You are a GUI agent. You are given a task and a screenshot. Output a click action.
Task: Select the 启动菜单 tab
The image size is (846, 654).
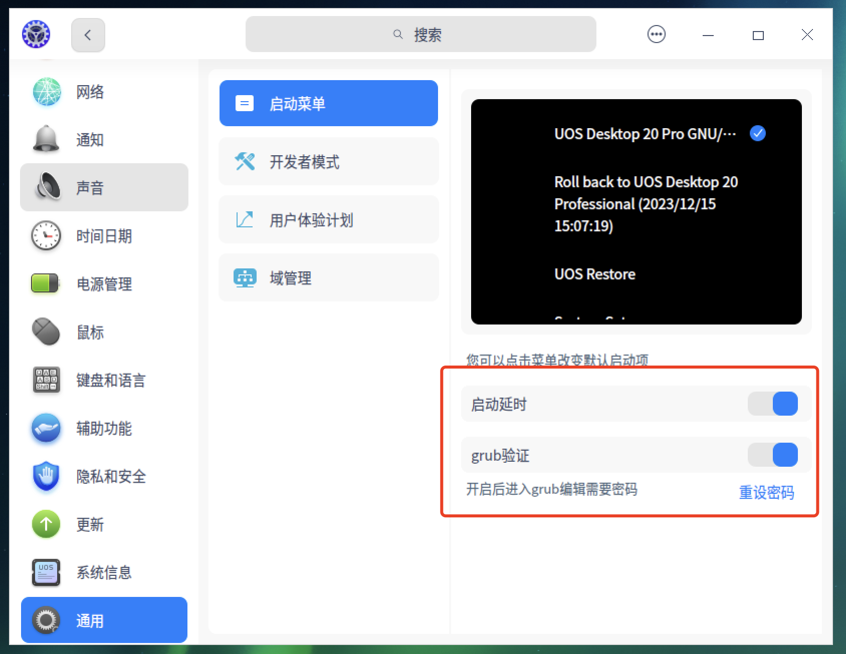[329, 103]
